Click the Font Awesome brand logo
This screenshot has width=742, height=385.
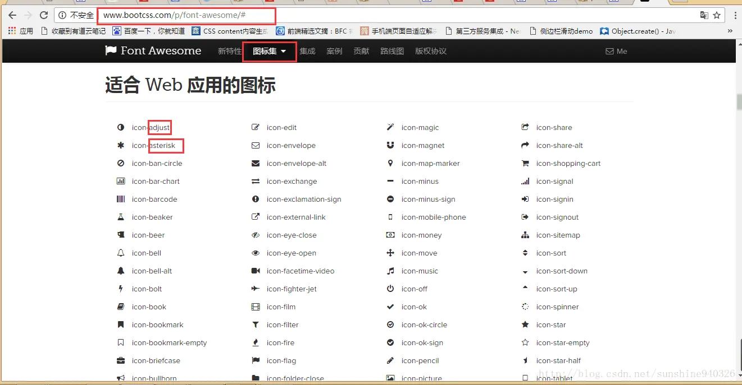coord(153,50)
